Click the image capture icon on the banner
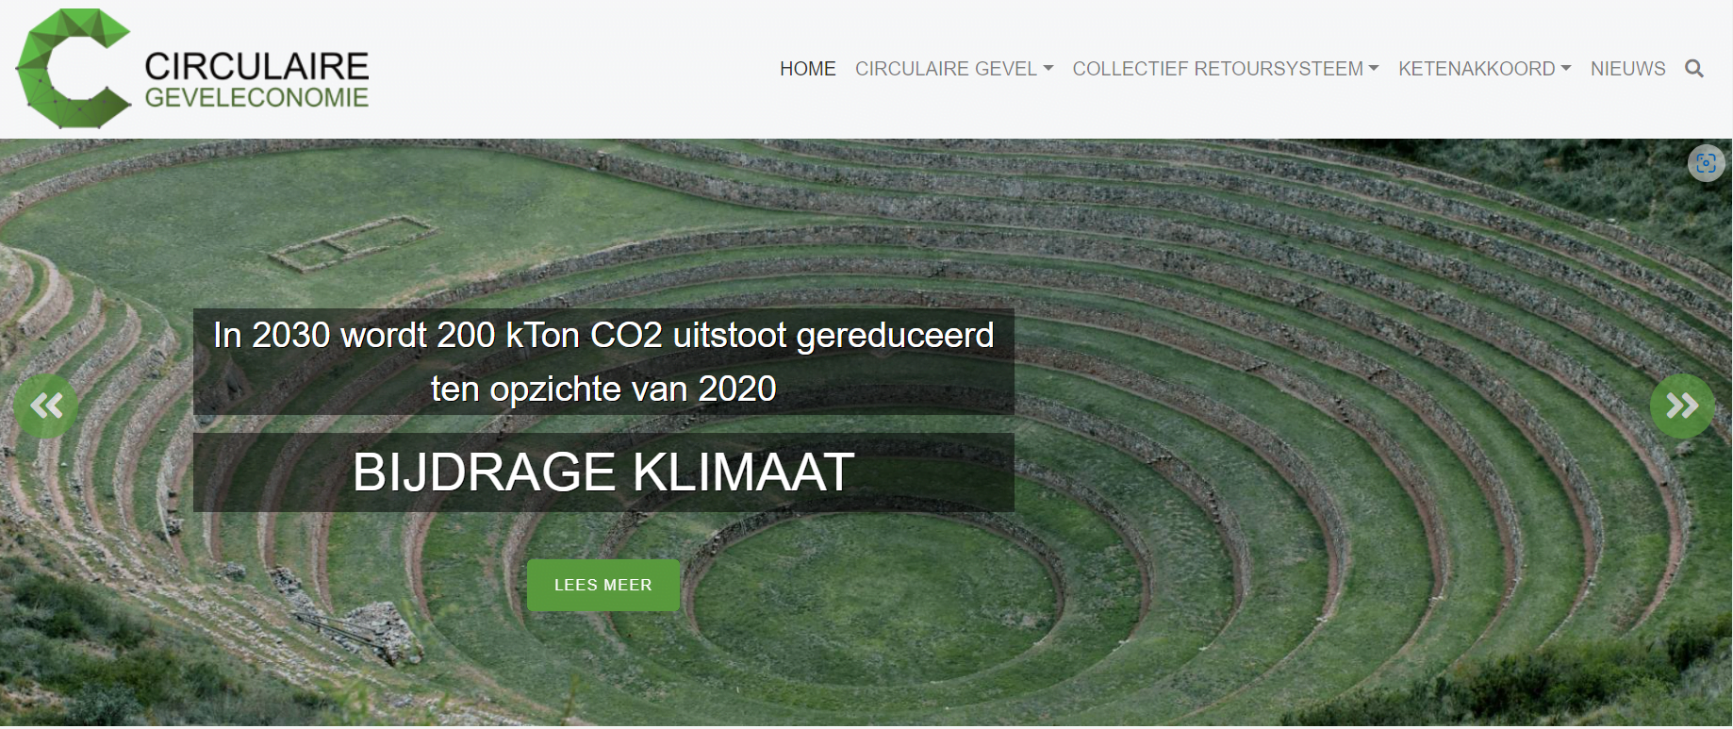Screen dimensions: 1733x729 click(x=1706, y=162)
